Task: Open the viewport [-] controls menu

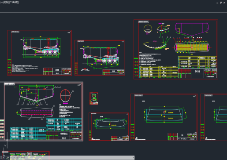Action: point(1,2)
